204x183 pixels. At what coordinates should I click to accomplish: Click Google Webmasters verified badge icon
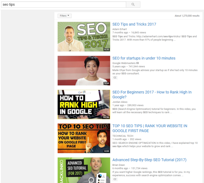coord(138,63)
